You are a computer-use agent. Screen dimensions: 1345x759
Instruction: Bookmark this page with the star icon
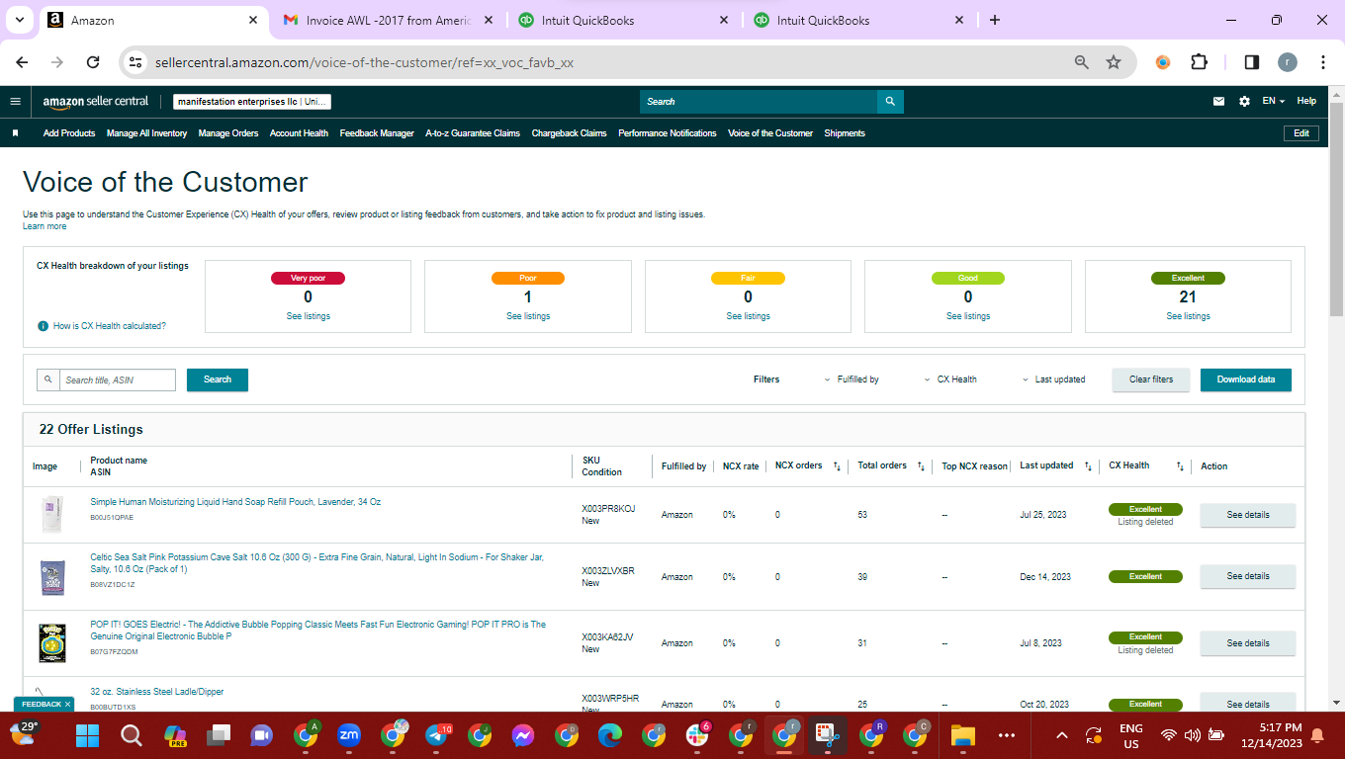1114,62
